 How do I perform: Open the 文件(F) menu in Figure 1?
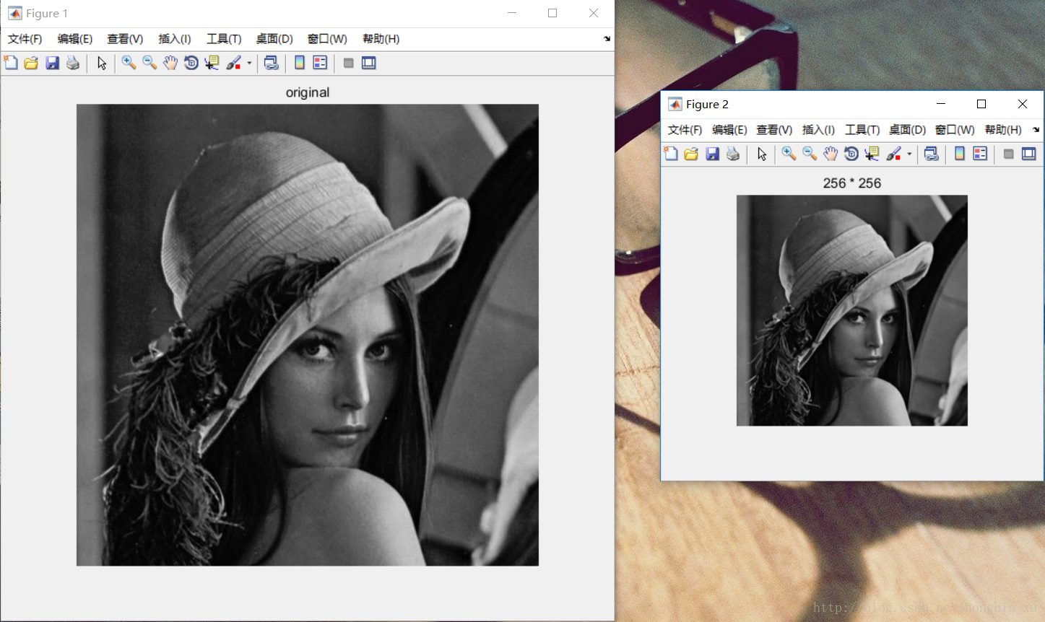(25, 39)
